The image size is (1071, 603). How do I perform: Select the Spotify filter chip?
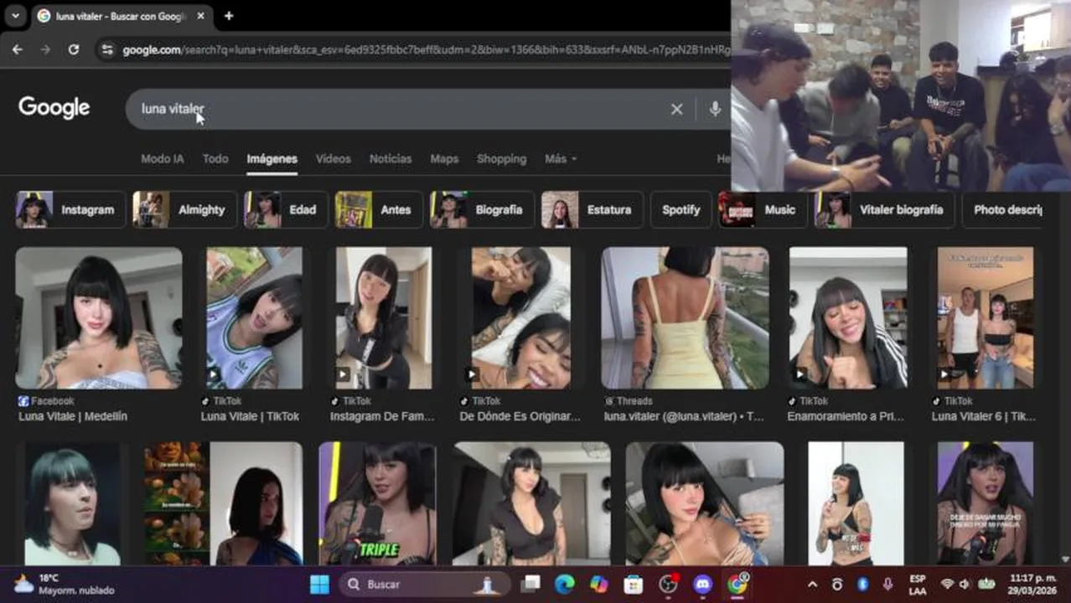click(x=680, y=209)
